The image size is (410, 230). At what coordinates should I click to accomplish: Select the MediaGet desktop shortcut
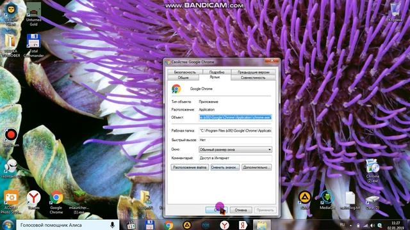327,200
